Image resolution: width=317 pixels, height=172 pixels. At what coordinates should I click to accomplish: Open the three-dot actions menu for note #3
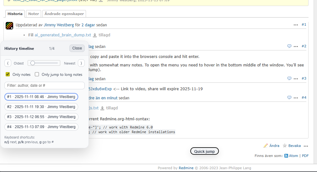point(296,79)
